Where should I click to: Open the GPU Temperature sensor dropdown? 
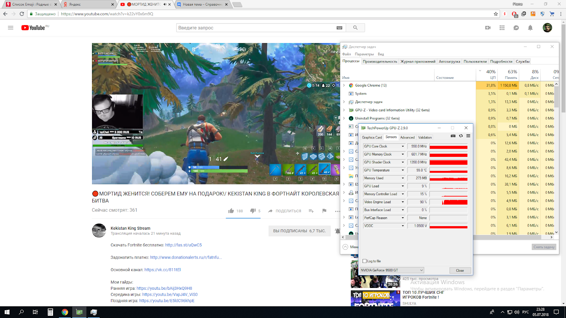tap(403, 170)
